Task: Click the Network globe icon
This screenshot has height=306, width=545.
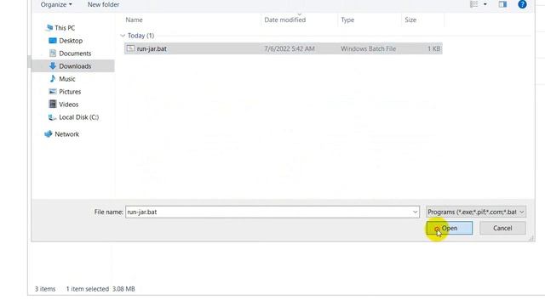Action: (49, 134)
